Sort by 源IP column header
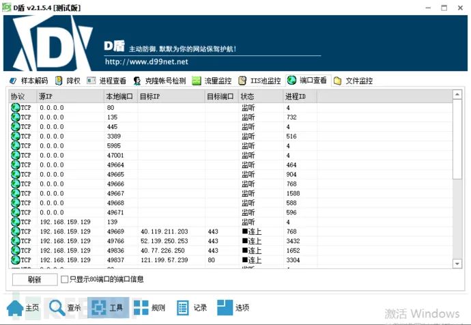The width and height of the screenshot is (471, 325). 70,96
